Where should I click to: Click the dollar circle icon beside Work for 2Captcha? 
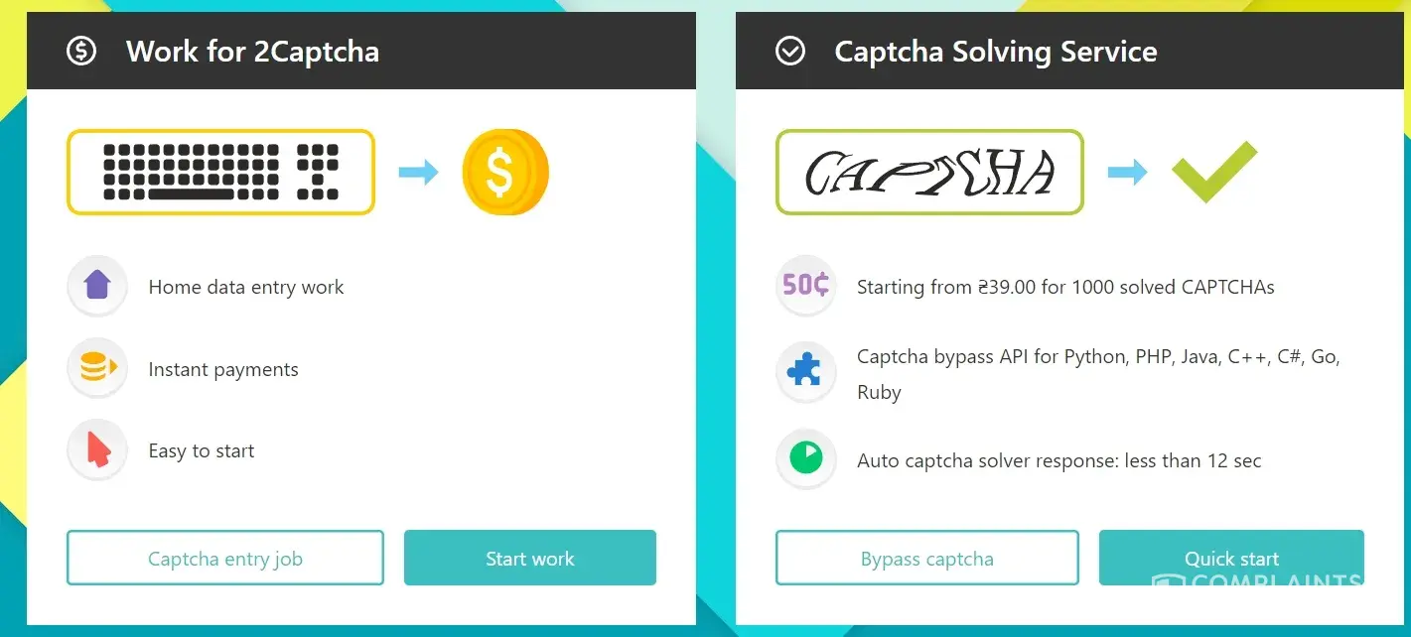tap(81, 51)
